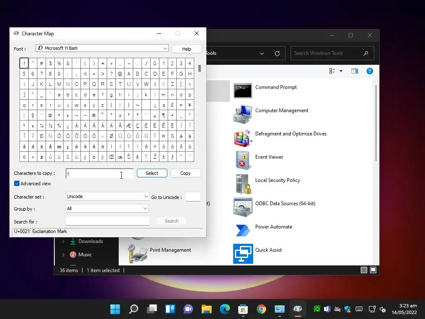Click the Character Map taskbar icon
Viewport: 425px width, 319px height.
(298, 309)
